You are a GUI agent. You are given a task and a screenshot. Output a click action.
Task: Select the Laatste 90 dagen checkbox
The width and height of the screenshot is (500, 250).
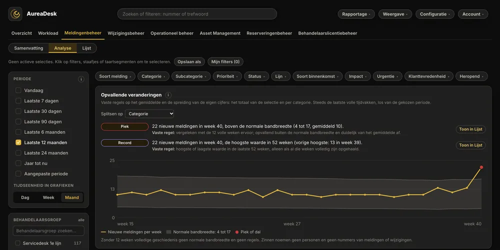pyautogui.click(x=18, y=122)
